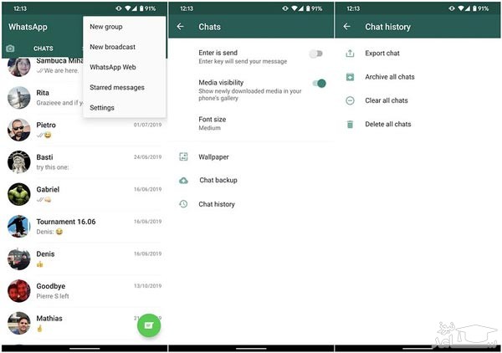Tap Gabriel's Hulk profile picture
502x353 pixels.
(18, 194)
